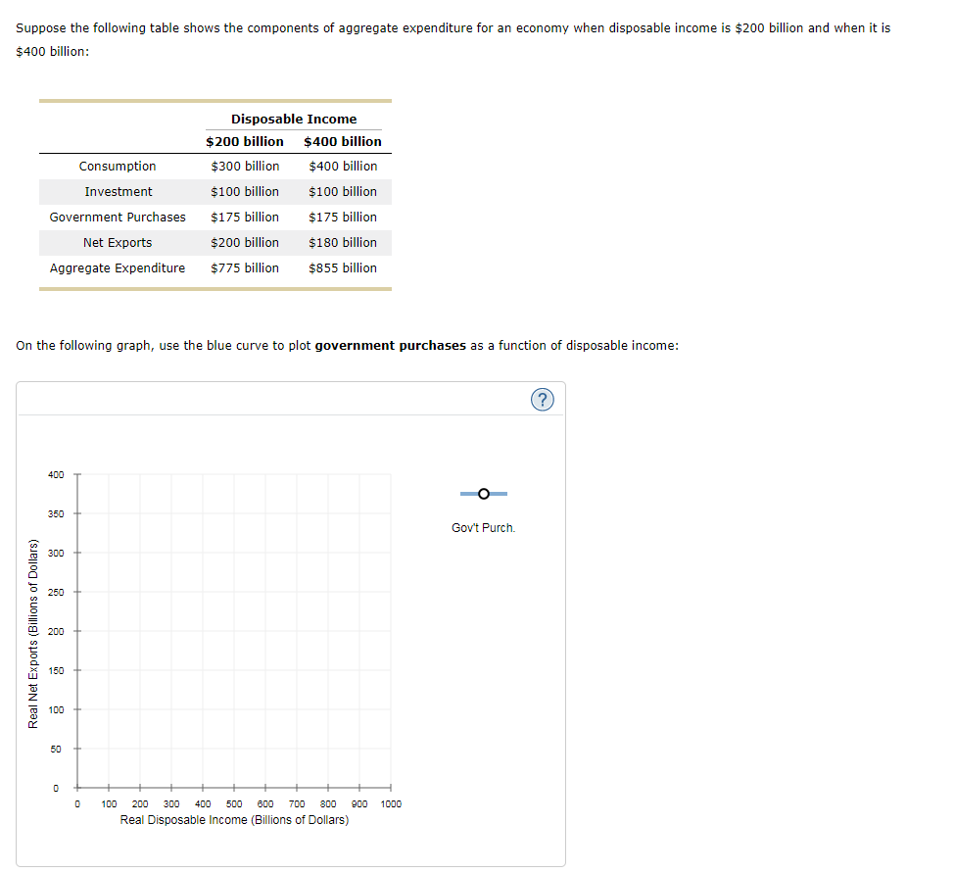
Task: Click the Aggregate Expenditure row
Action: pyautogui.click(x=118, y=267)
